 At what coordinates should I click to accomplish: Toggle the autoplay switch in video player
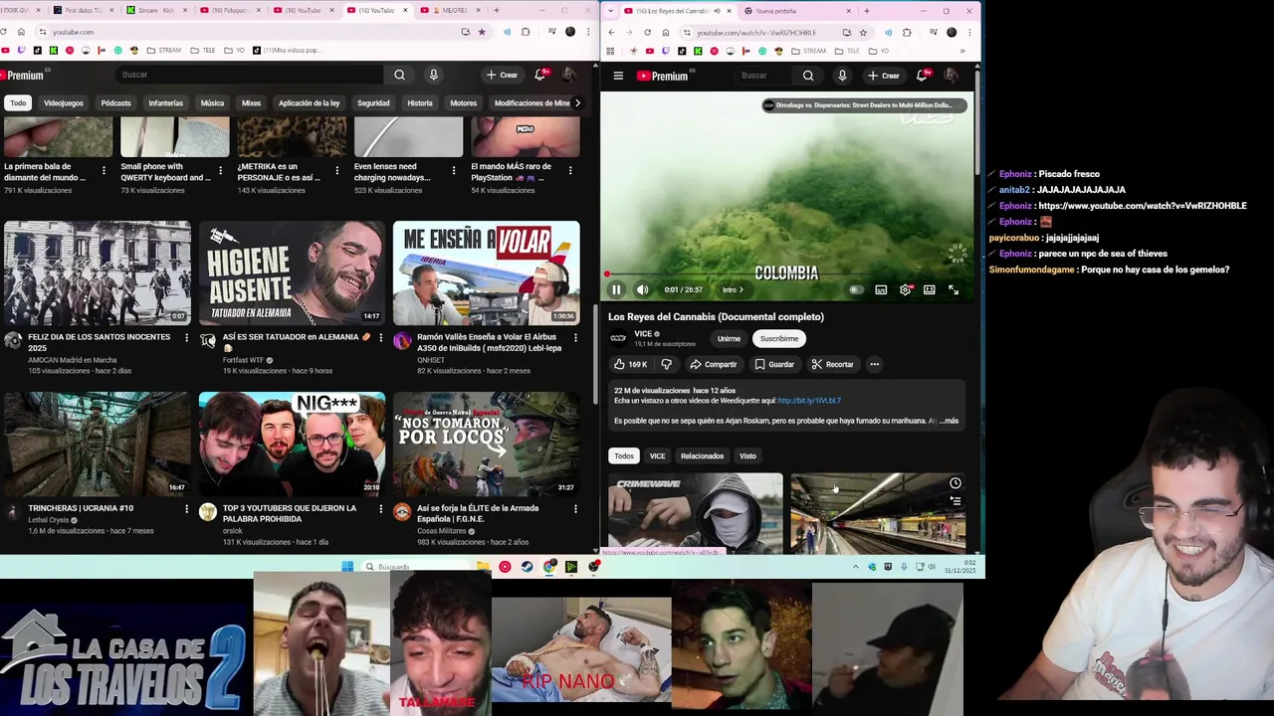click(856, 289)
